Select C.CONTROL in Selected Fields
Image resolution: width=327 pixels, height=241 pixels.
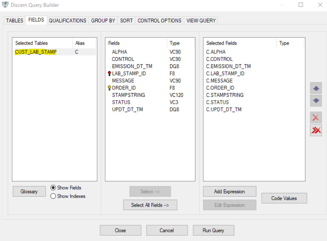219,59
